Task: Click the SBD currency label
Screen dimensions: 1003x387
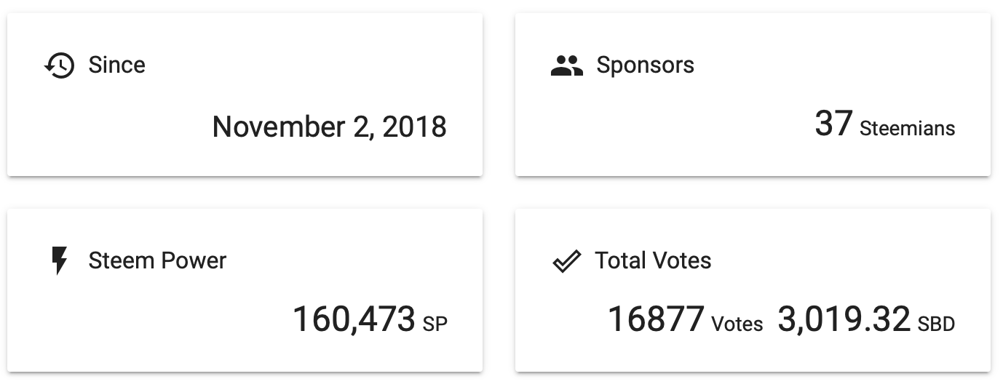Action: (x=936, y=324)
